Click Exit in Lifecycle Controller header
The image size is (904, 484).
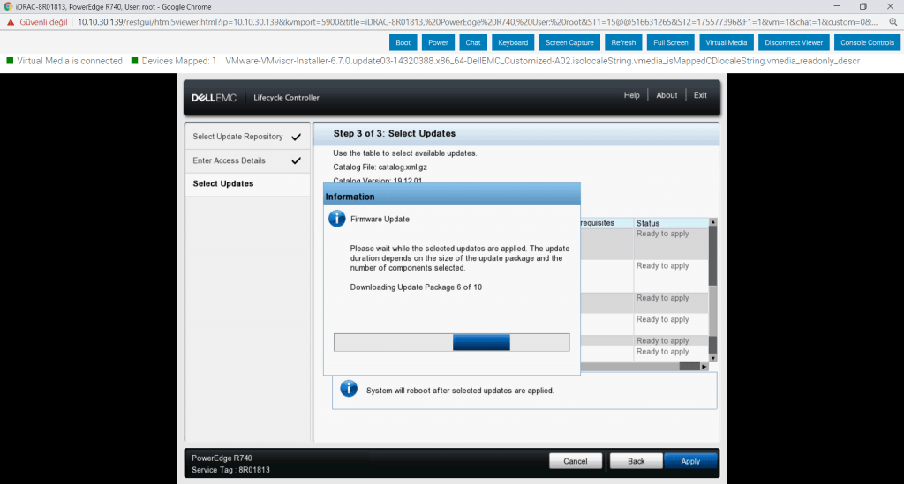[700, 95]
